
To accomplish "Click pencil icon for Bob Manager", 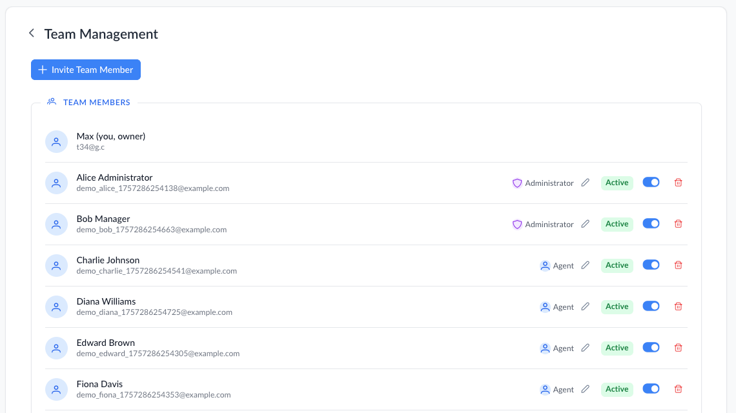I will (586, 224).
